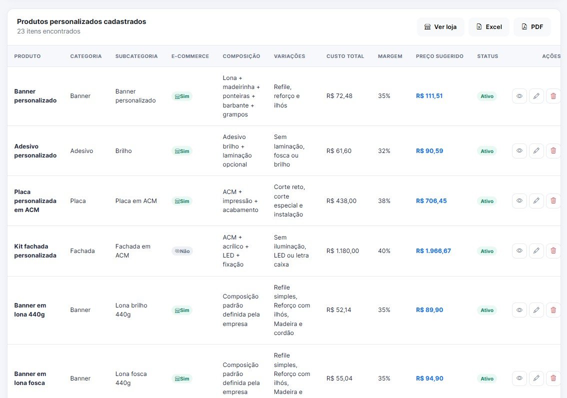Click Ativo status of Banner em lona 440g

tap(487, 310)
